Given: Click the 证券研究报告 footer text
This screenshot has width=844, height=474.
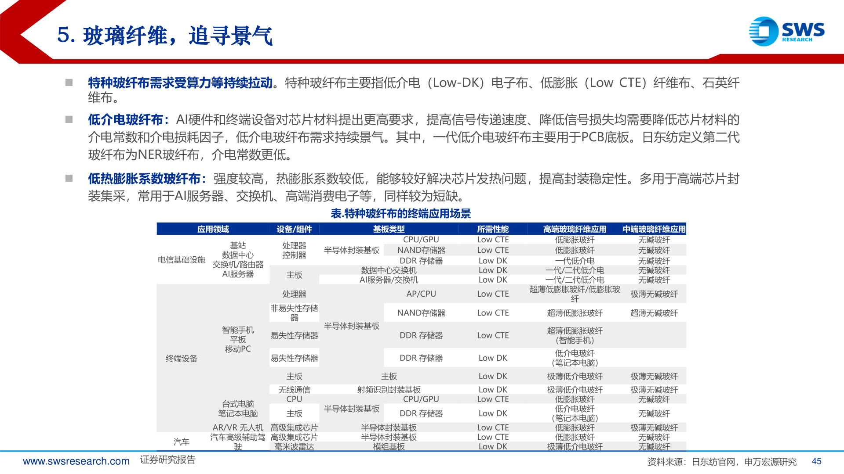Looking at the screenshot, I should 168,460.
